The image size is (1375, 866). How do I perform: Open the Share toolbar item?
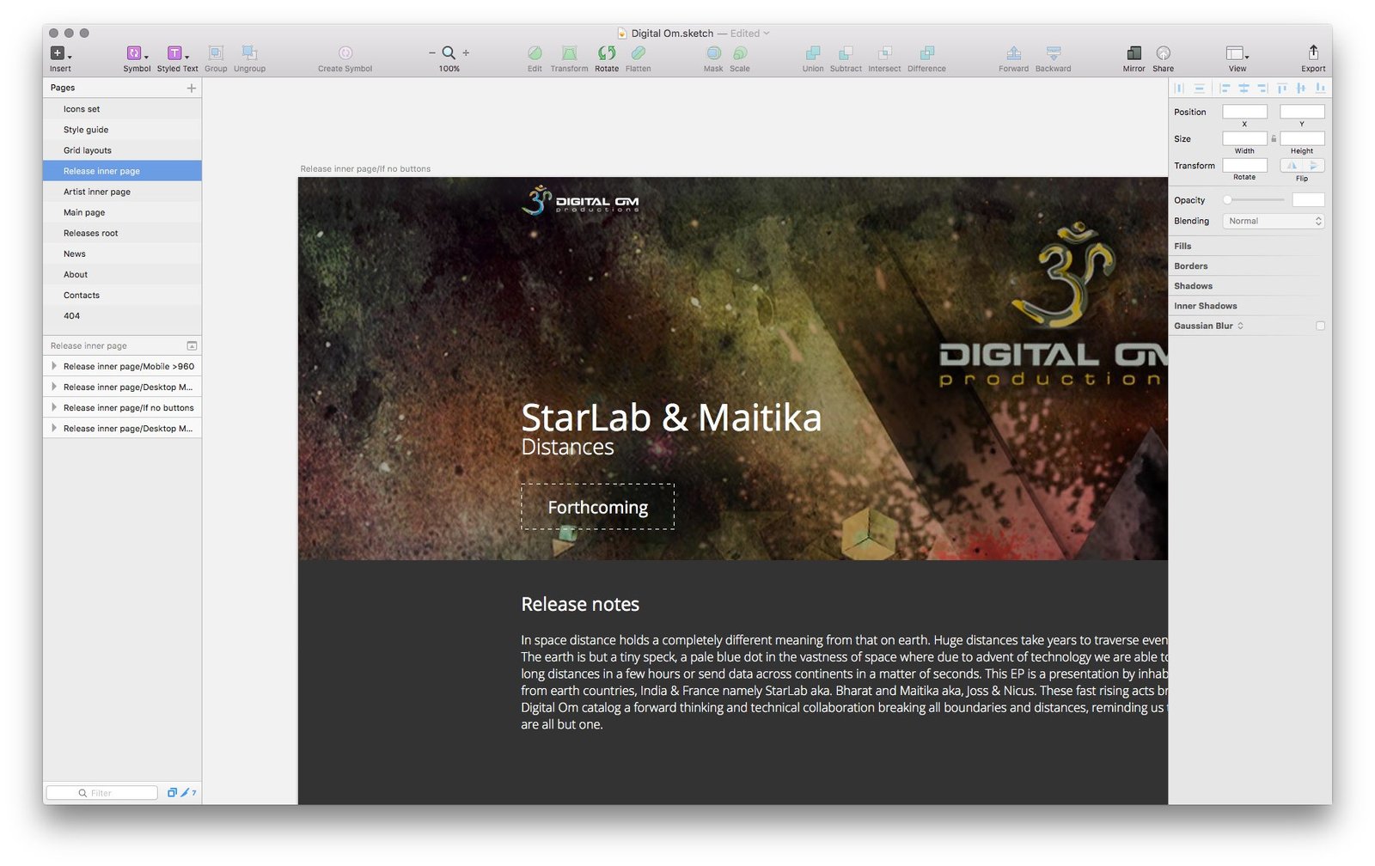[x=1163, y=53]
